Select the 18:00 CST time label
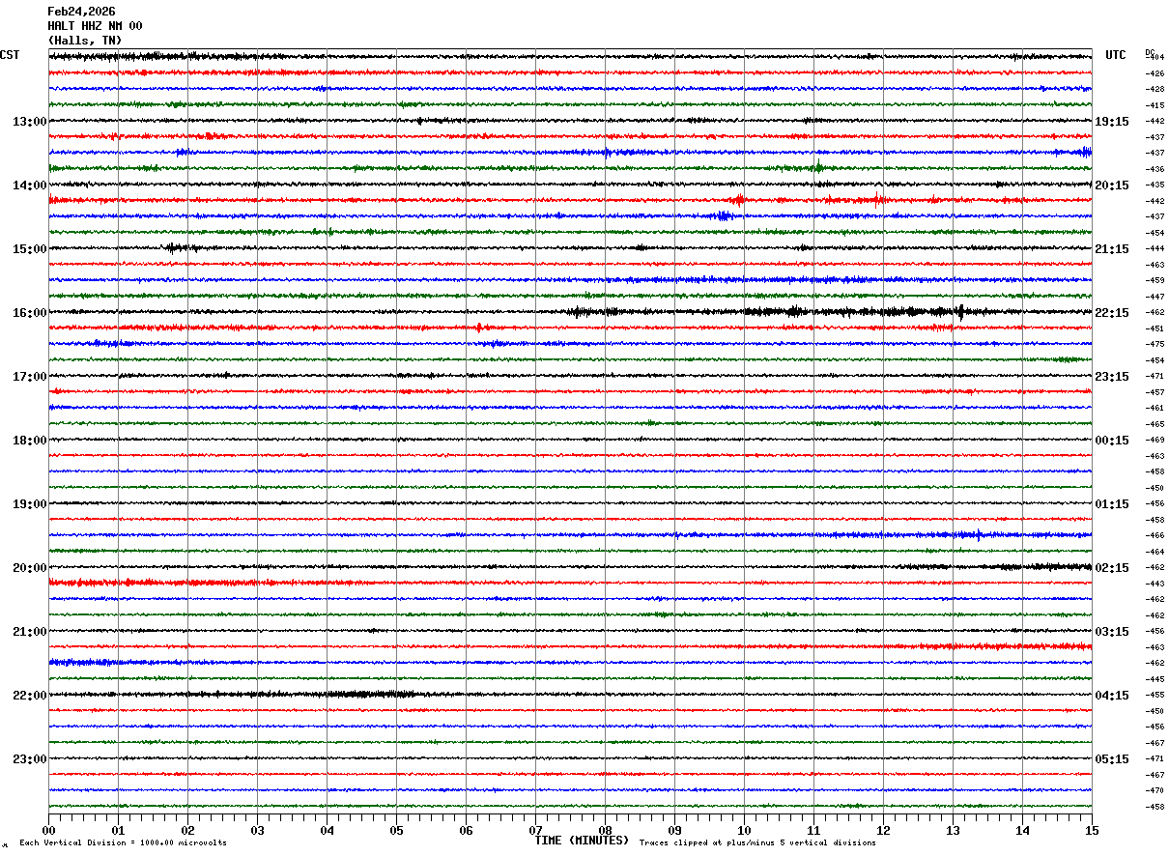Viewport: 1169px width, 856px height. pyautogui.click(x=30, y=441)
